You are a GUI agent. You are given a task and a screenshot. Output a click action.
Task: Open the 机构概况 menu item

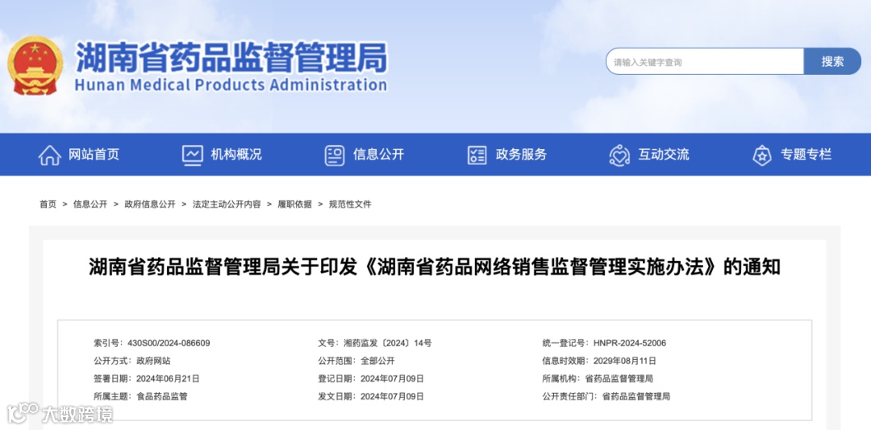(x=236, y=155)
